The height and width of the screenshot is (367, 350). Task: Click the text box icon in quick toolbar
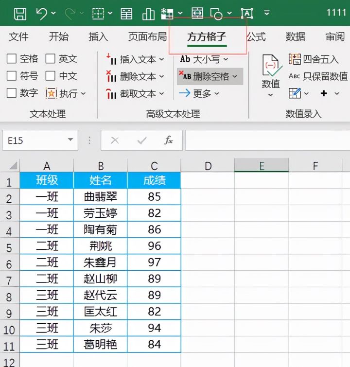tap(247, 13)
